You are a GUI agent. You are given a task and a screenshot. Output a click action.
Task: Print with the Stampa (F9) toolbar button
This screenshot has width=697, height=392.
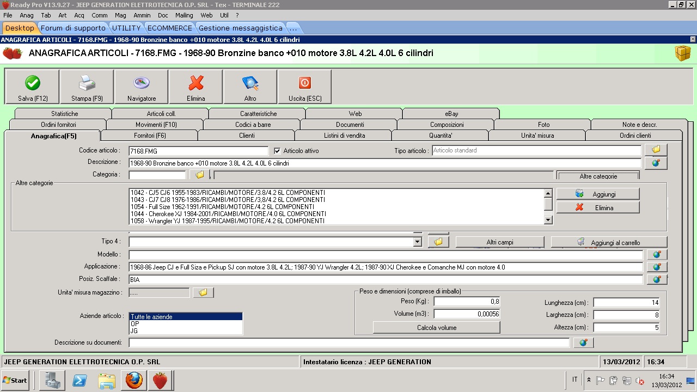[87, 87]
